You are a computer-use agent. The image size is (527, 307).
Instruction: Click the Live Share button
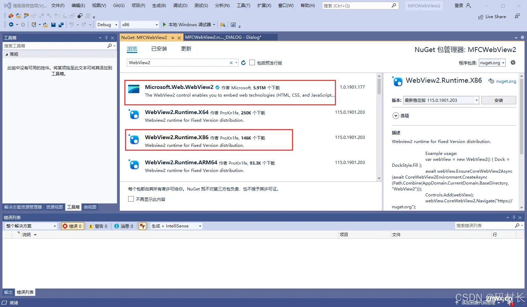(x=492, y=16)
